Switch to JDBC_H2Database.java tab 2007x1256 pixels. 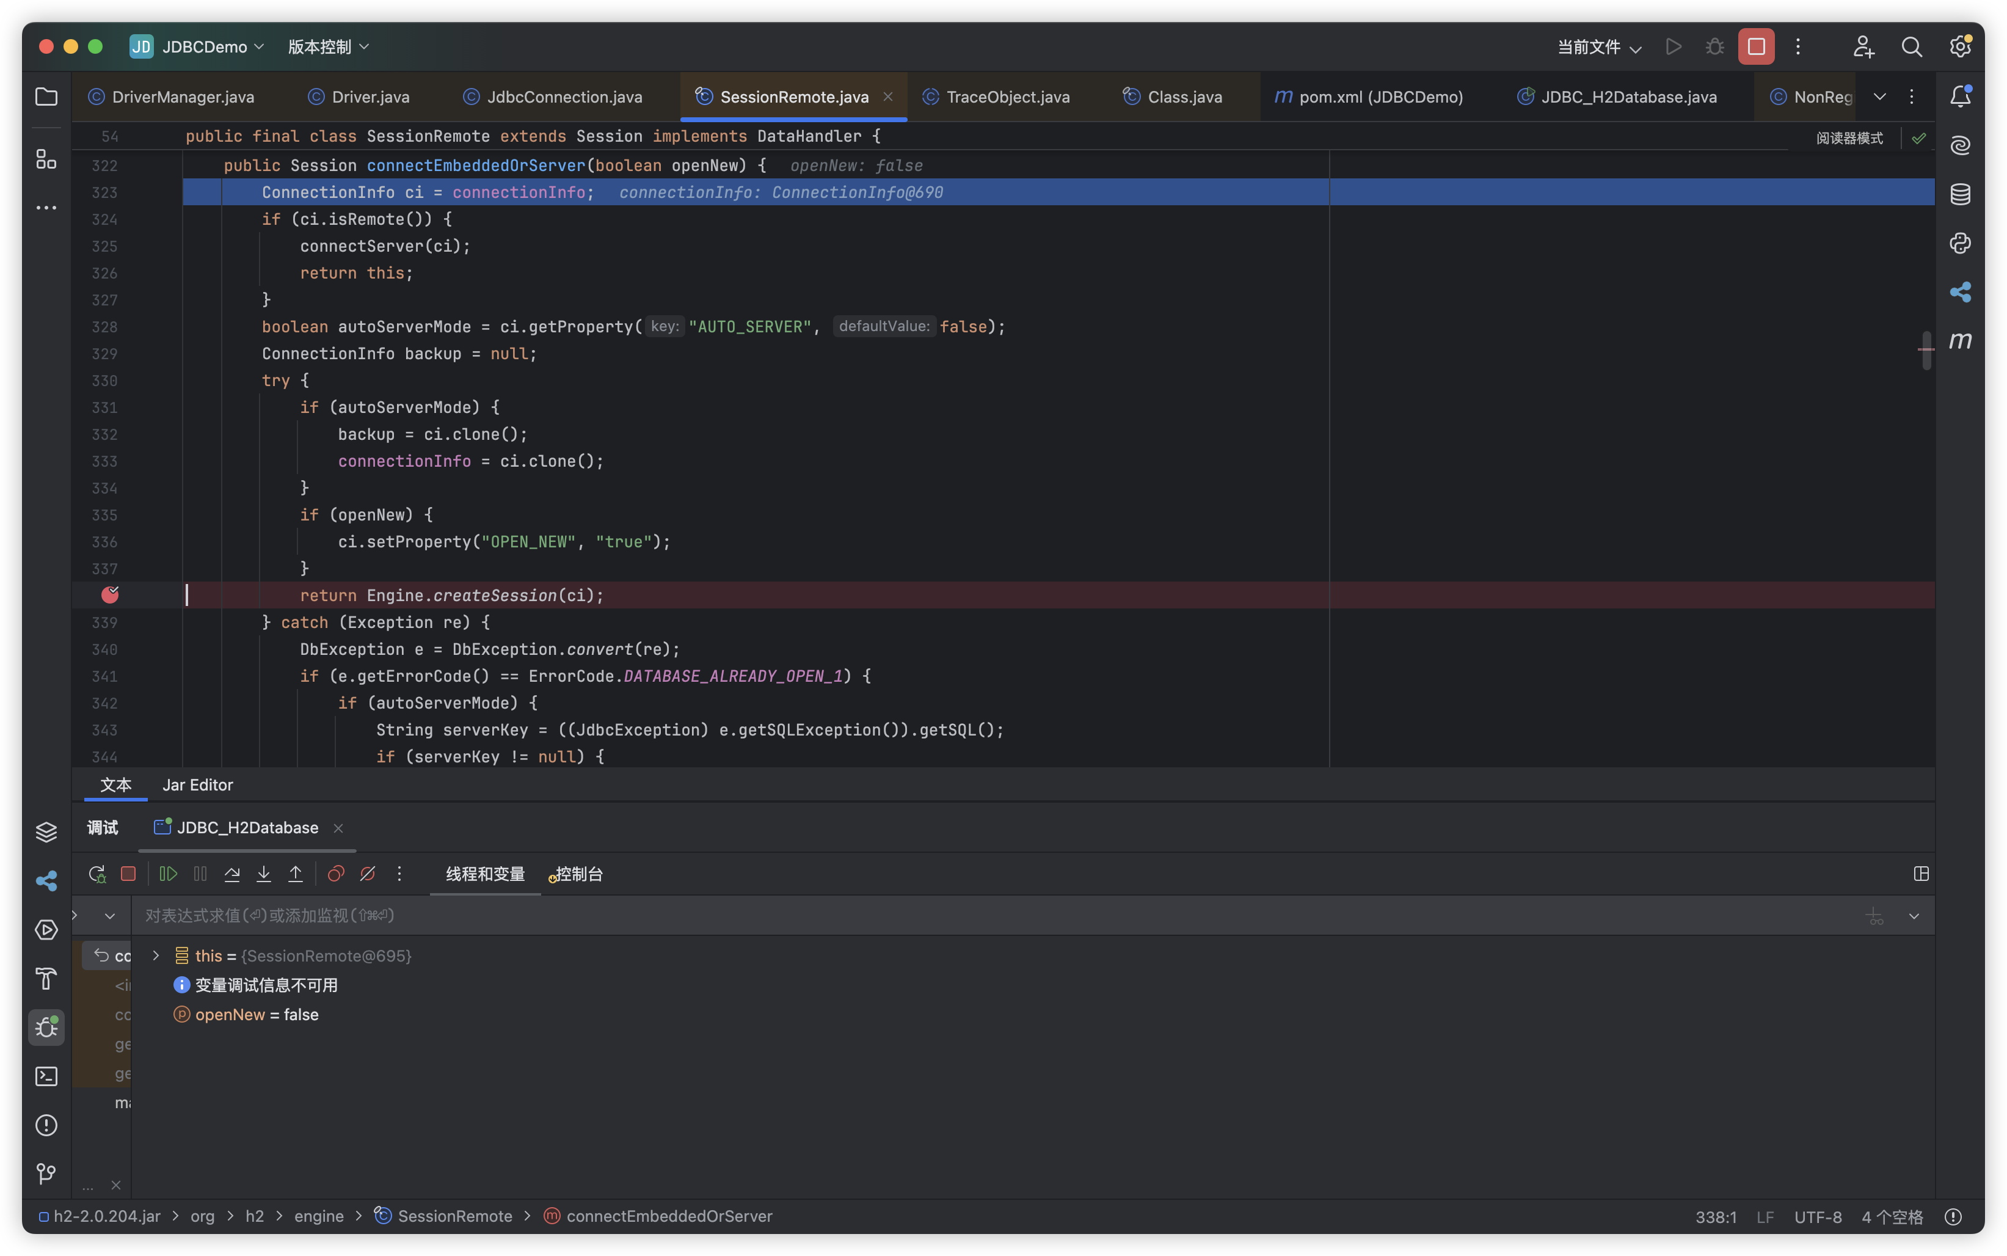(x=1617, y=97)
